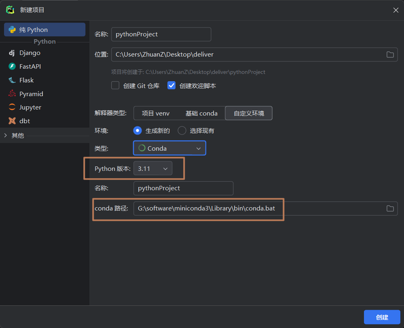This screenshot has width=404, height=328.
Task: Click the 创建 button
Action: [382, 317]
